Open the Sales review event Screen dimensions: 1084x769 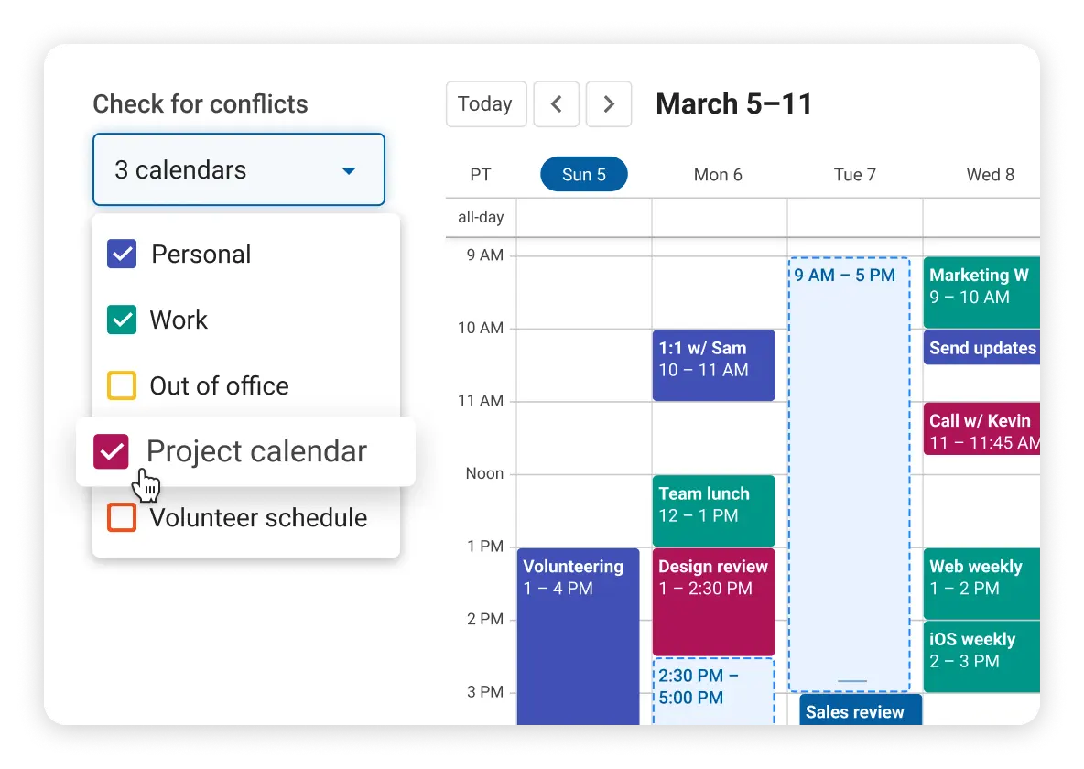pyautogui.click(x=859, y=710)
